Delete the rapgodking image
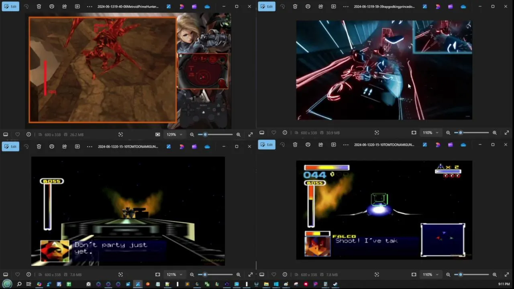This screenshot has width=514, height=289. [295, 6]
